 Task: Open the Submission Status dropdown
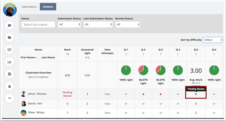(69, 25)
